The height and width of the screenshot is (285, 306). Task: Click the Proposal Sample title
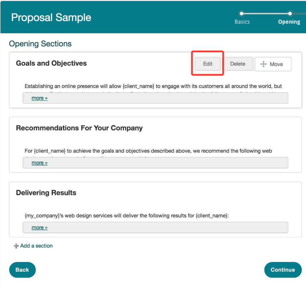[x=51, y=17]
